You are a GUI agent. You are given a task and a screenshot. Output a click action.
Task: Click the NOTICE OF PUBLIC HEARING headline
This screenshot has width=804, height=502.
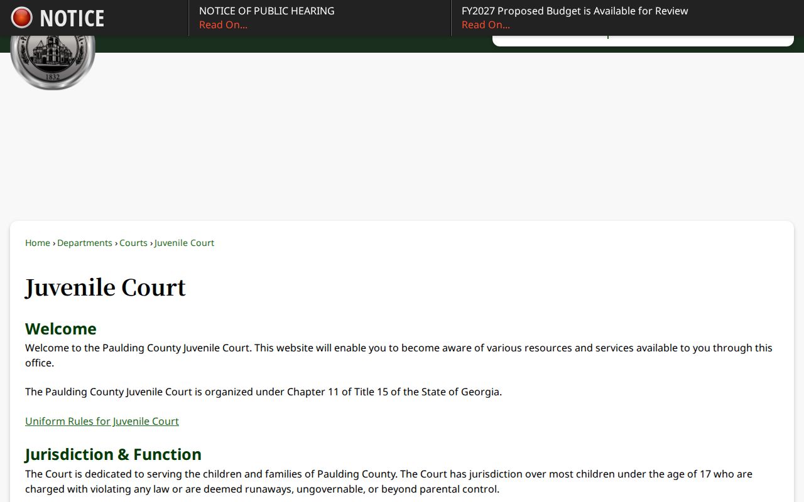pos(266,11)
